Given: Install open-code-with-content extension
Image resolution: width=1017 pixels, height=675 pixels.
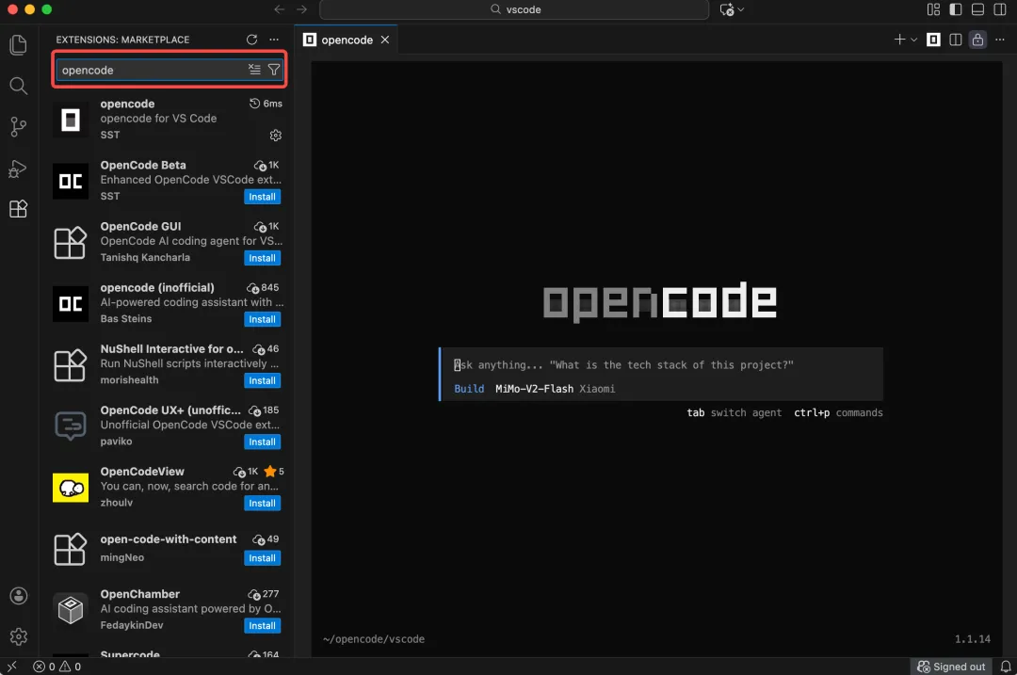Looking at the screenshot, I should pyautogui.click(x=262, y=557).
